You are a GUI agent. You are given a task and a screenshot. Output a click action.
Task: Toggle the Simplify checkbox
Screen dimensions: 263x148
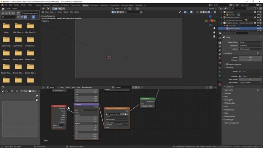tap(225, 100)
